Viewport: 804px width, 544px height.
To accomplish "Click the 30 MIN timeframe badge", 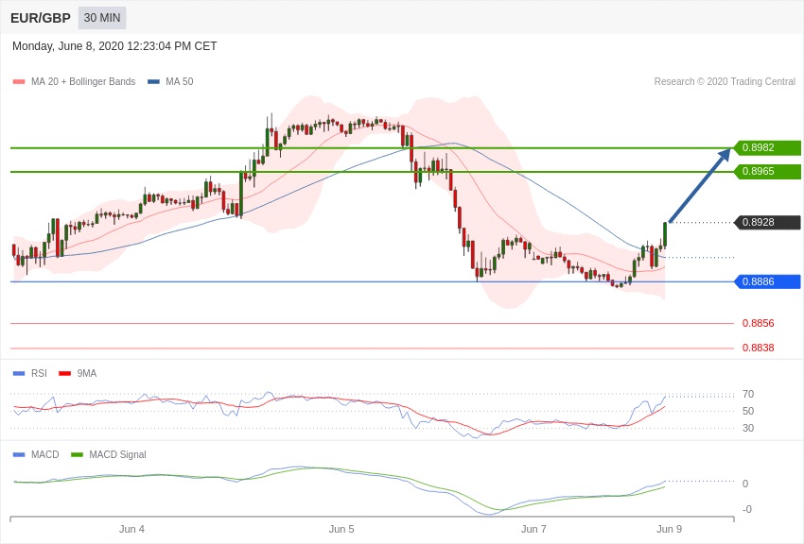I will [x=102, y=18].
